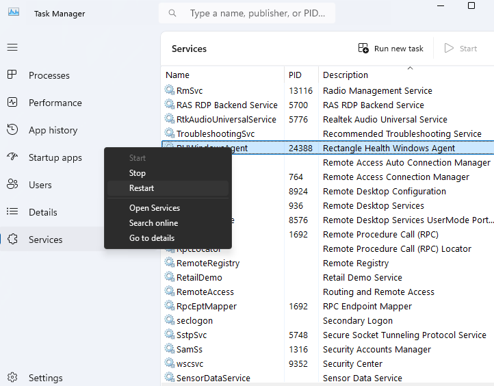Choose Search online in context menu
Screen dimensions: 494x386
point(168,223)
